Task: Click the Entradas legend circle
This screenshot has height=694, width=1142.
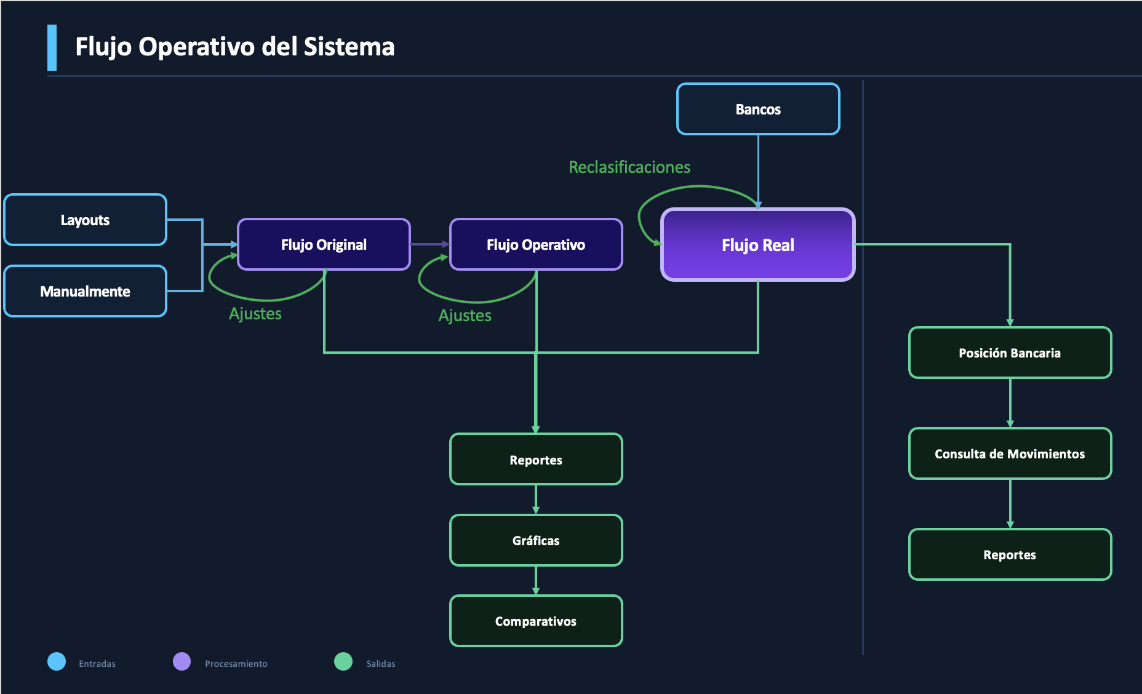Action: pos(56,663)
